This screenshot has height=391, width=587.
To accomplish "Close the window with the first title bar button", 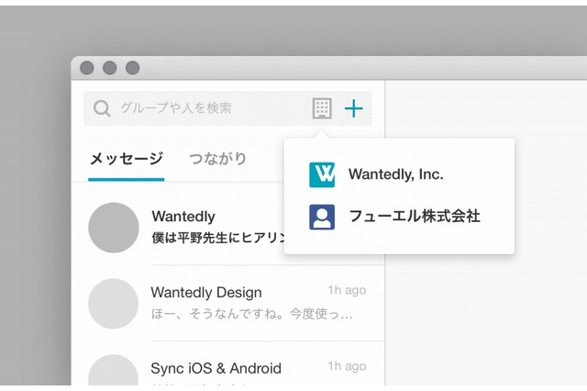I will [x=87, y=68].
